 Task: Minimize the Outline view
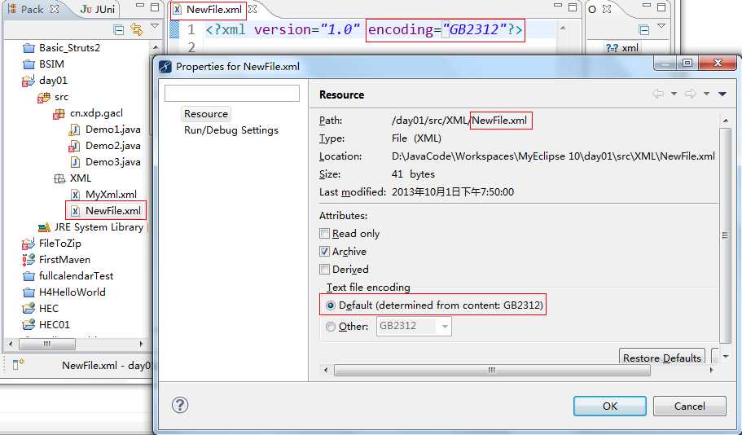(x=647, y=5)
